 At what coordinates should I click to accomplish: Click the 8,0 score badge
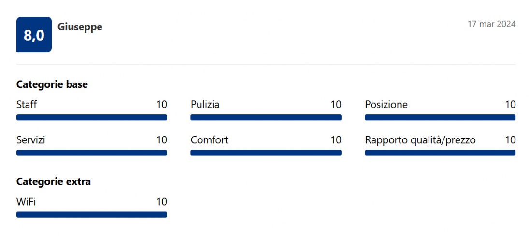click(x=34, y=34)
